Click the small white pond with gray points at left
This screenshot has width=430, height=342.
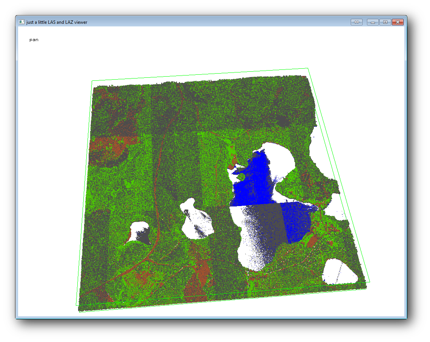[x=138, y=231]
